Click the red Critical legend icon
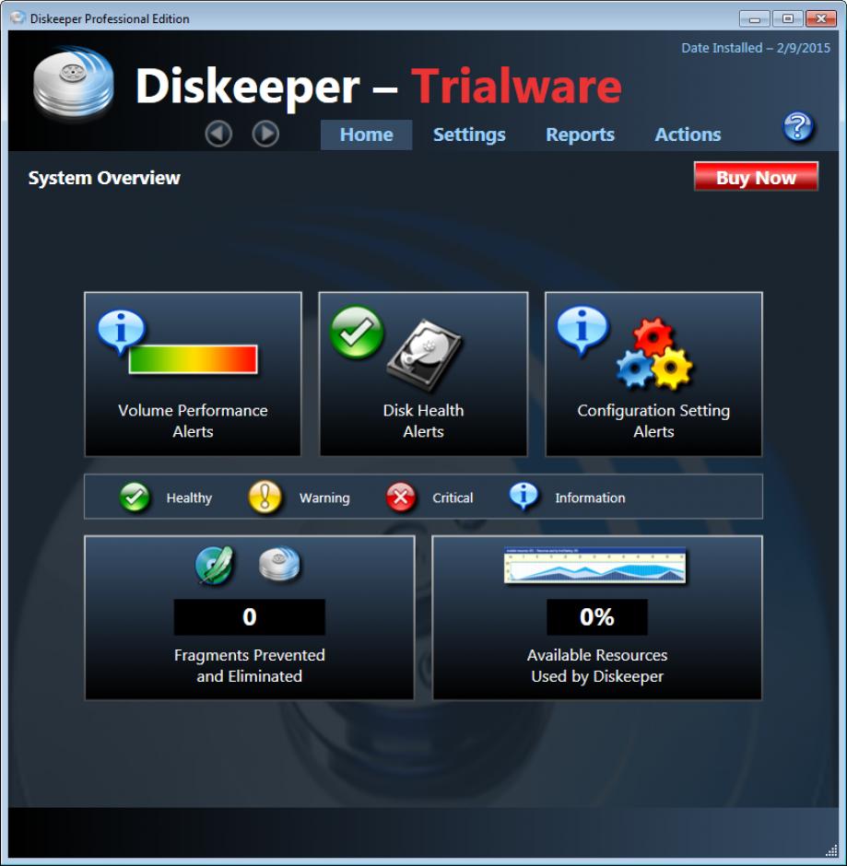 tap(401, 497)
